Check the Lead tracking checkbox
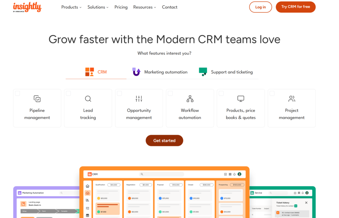This screenshot has height=218, width=339. click(68, 93)
